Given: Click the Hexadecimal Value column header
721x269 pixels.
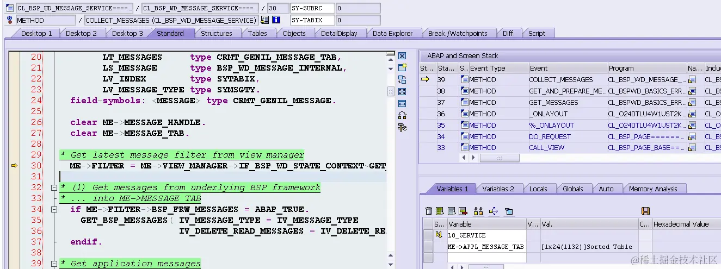Looking at the screenshot, I should (x=686, y=224).
